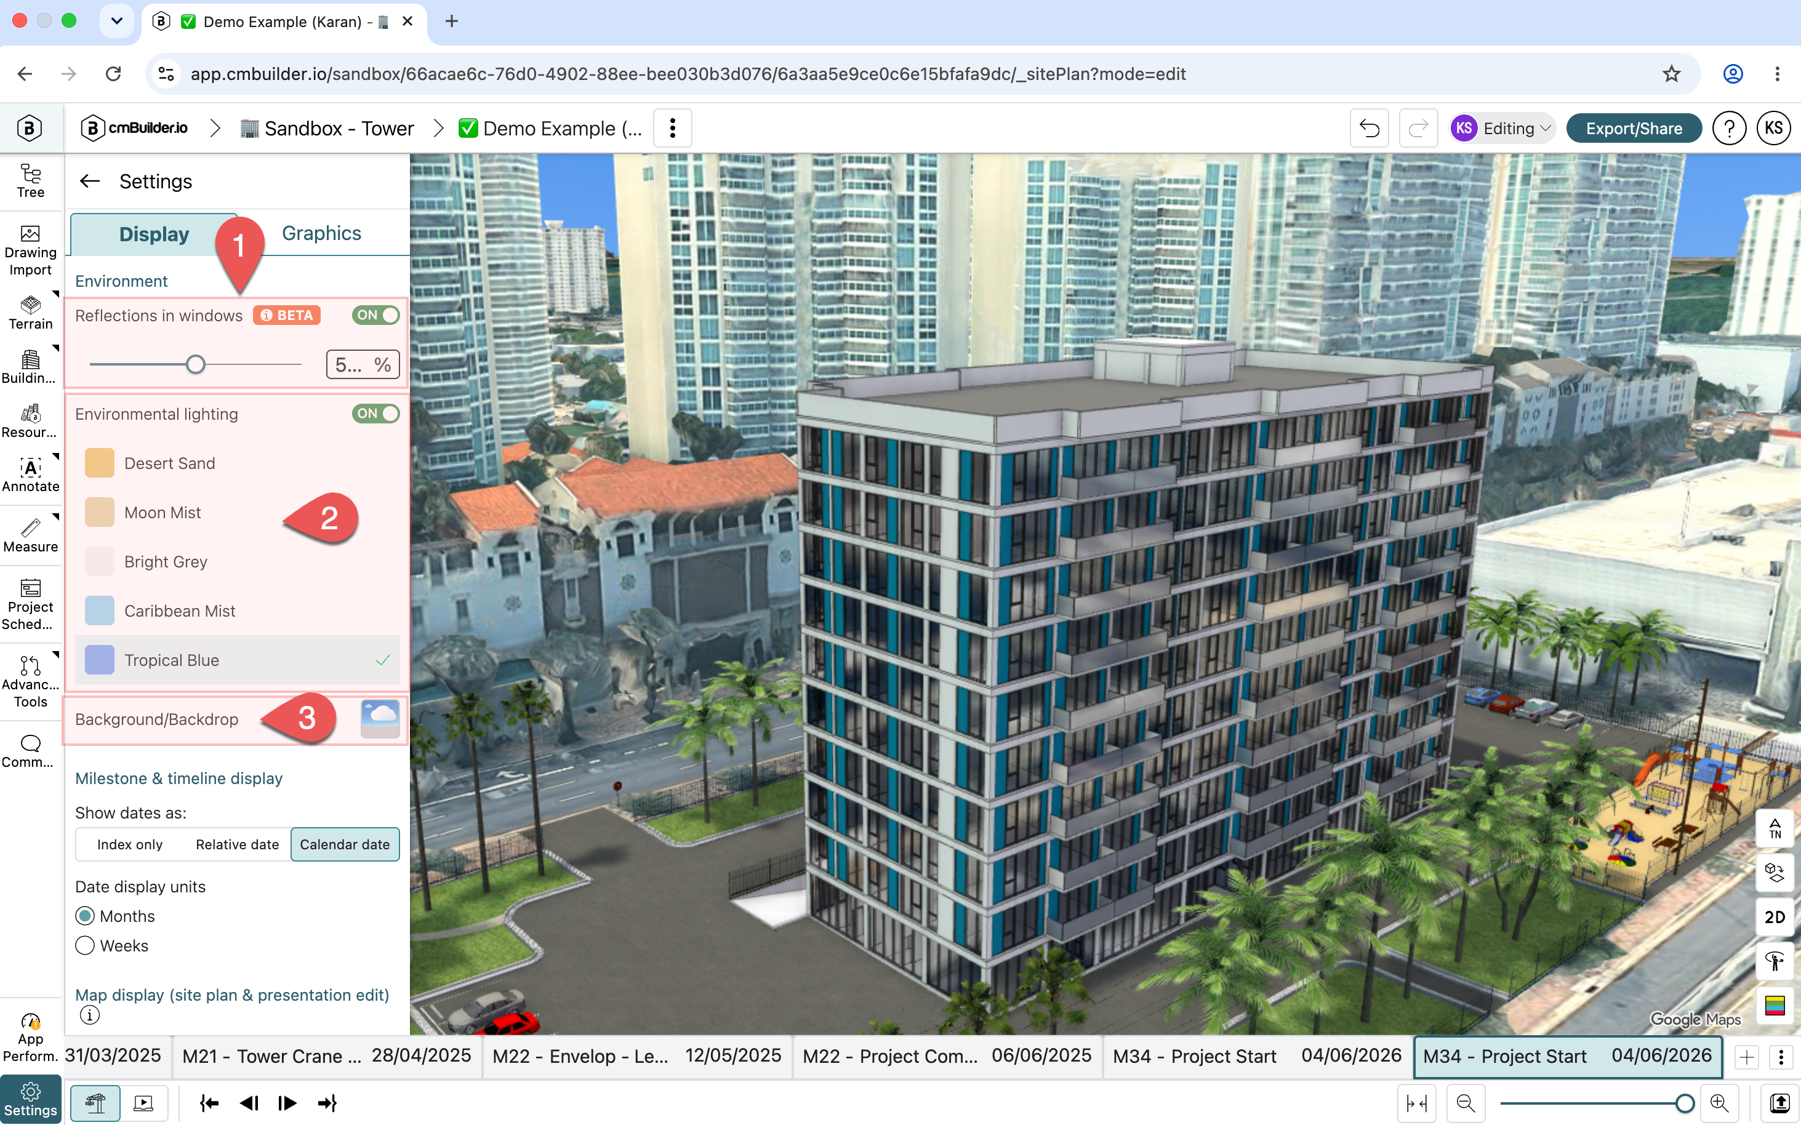Switch view to 2D mode
This screenshot has height=1125, width=1801.
click(x=1775, y=916)
